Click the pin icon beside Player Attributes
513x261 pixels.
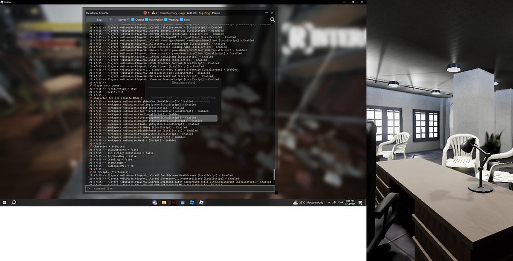click(x=91, y=86)
